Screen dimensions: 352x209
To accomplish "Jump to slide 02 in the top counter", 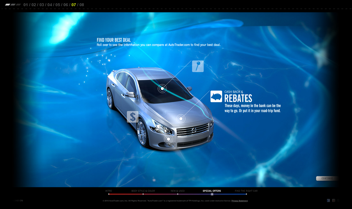I will tap(34, 5).
